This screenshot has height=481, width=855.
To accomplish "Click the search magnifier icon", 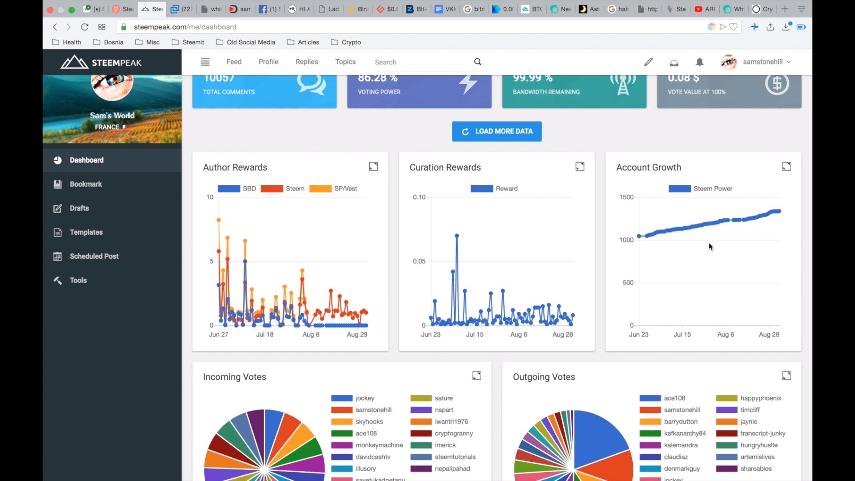I will [477, 62].
